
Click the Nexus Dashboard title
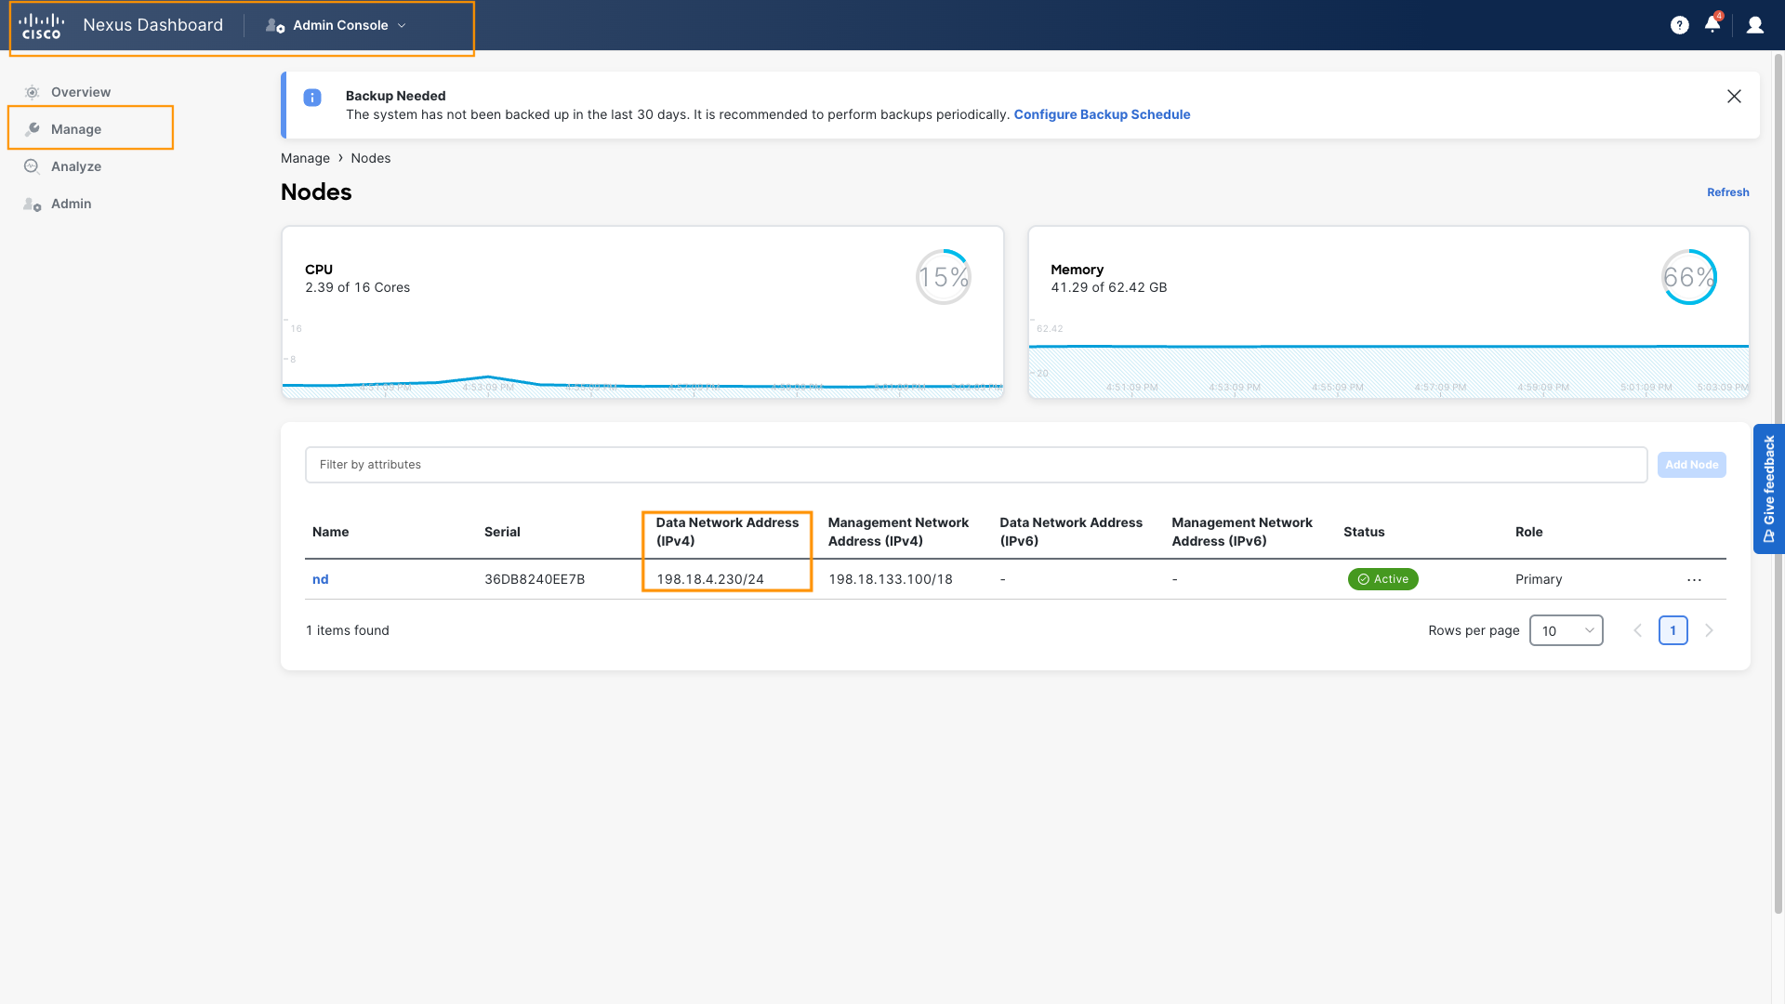tap(153, 25)
